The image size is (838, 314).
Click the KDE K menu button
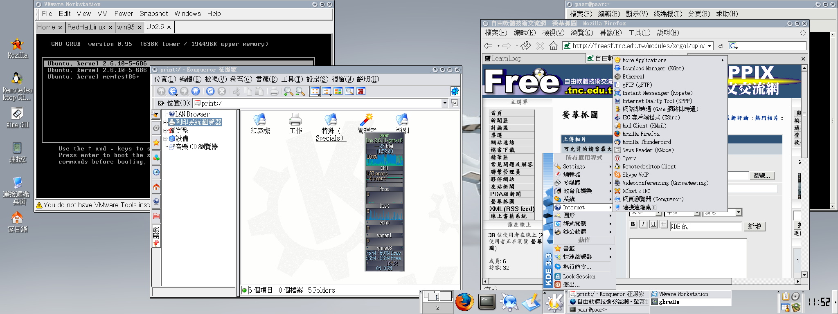554,302
